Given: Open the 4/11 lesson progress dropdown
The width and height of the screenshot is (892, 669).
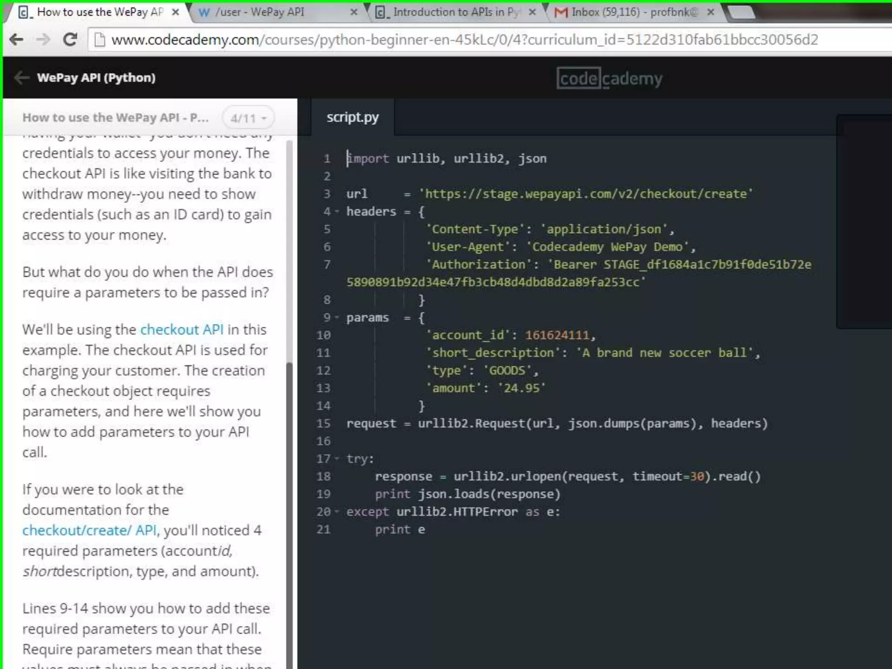Looking at the screenshot, I should [x=248, y=118].
